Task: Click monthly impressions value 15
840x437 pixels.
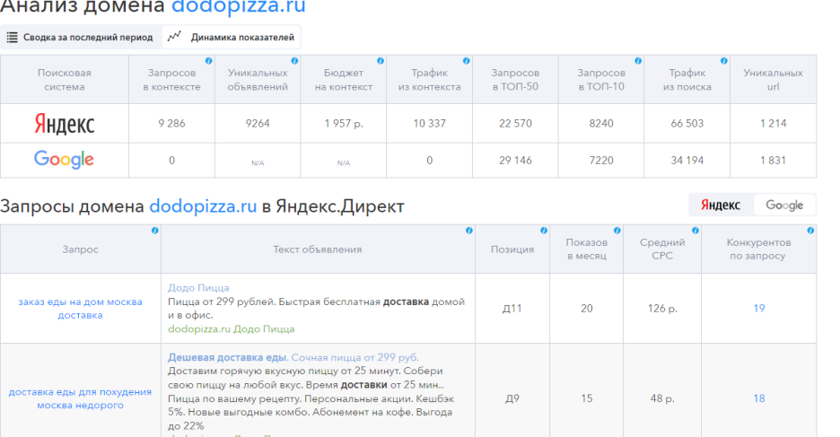Action: coord(587,398)
